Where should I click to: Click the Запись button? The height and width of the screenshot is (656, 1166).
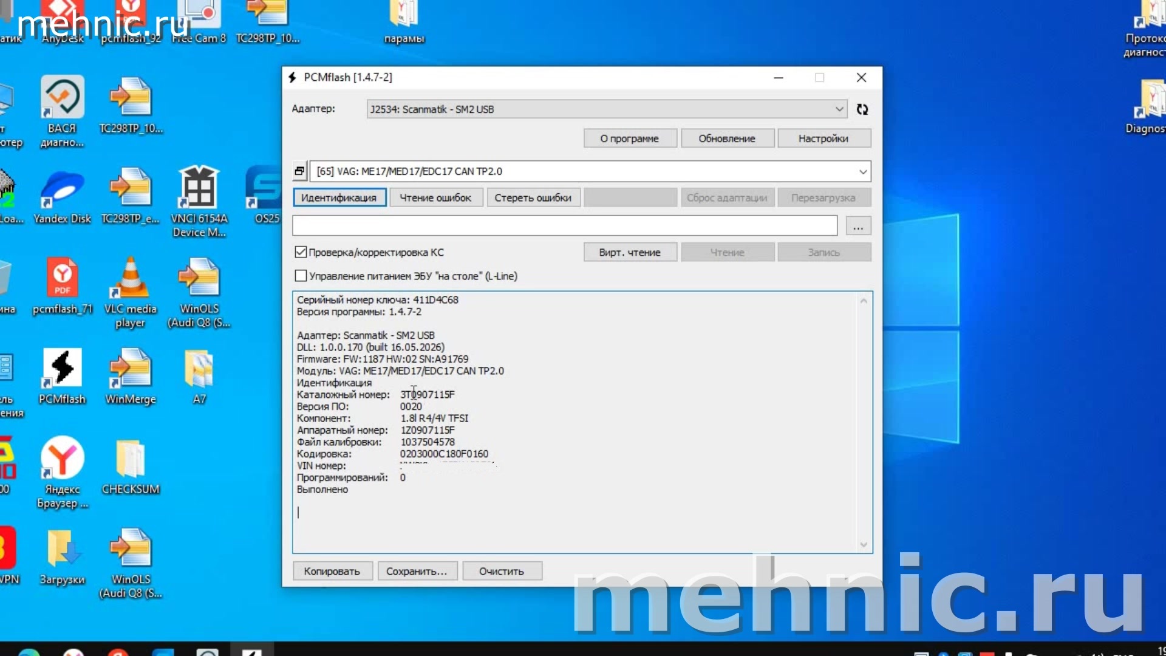[823, 253]
